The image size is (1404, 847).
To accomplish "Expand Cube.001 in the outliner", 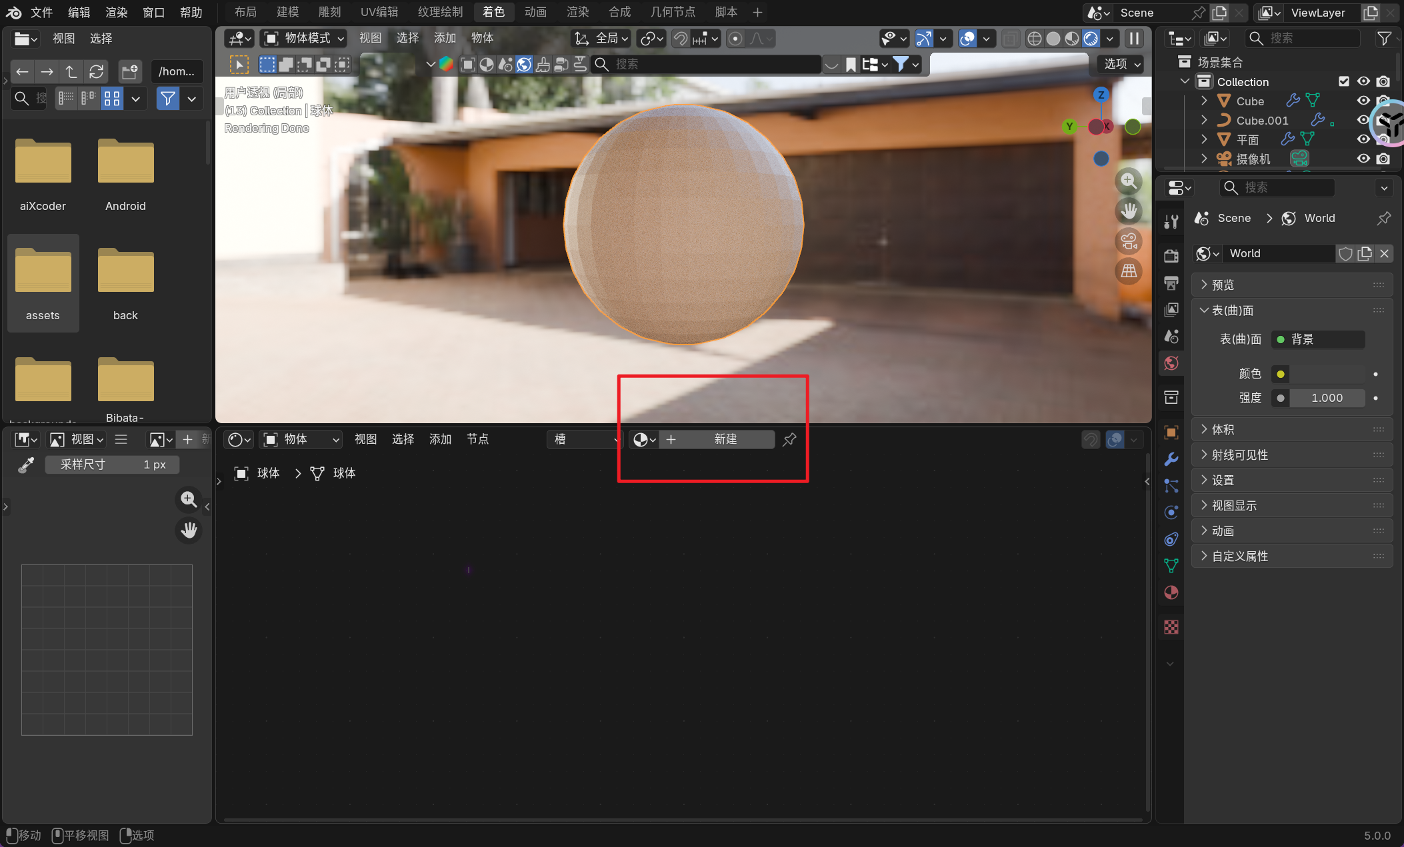I will (1204, 121).
